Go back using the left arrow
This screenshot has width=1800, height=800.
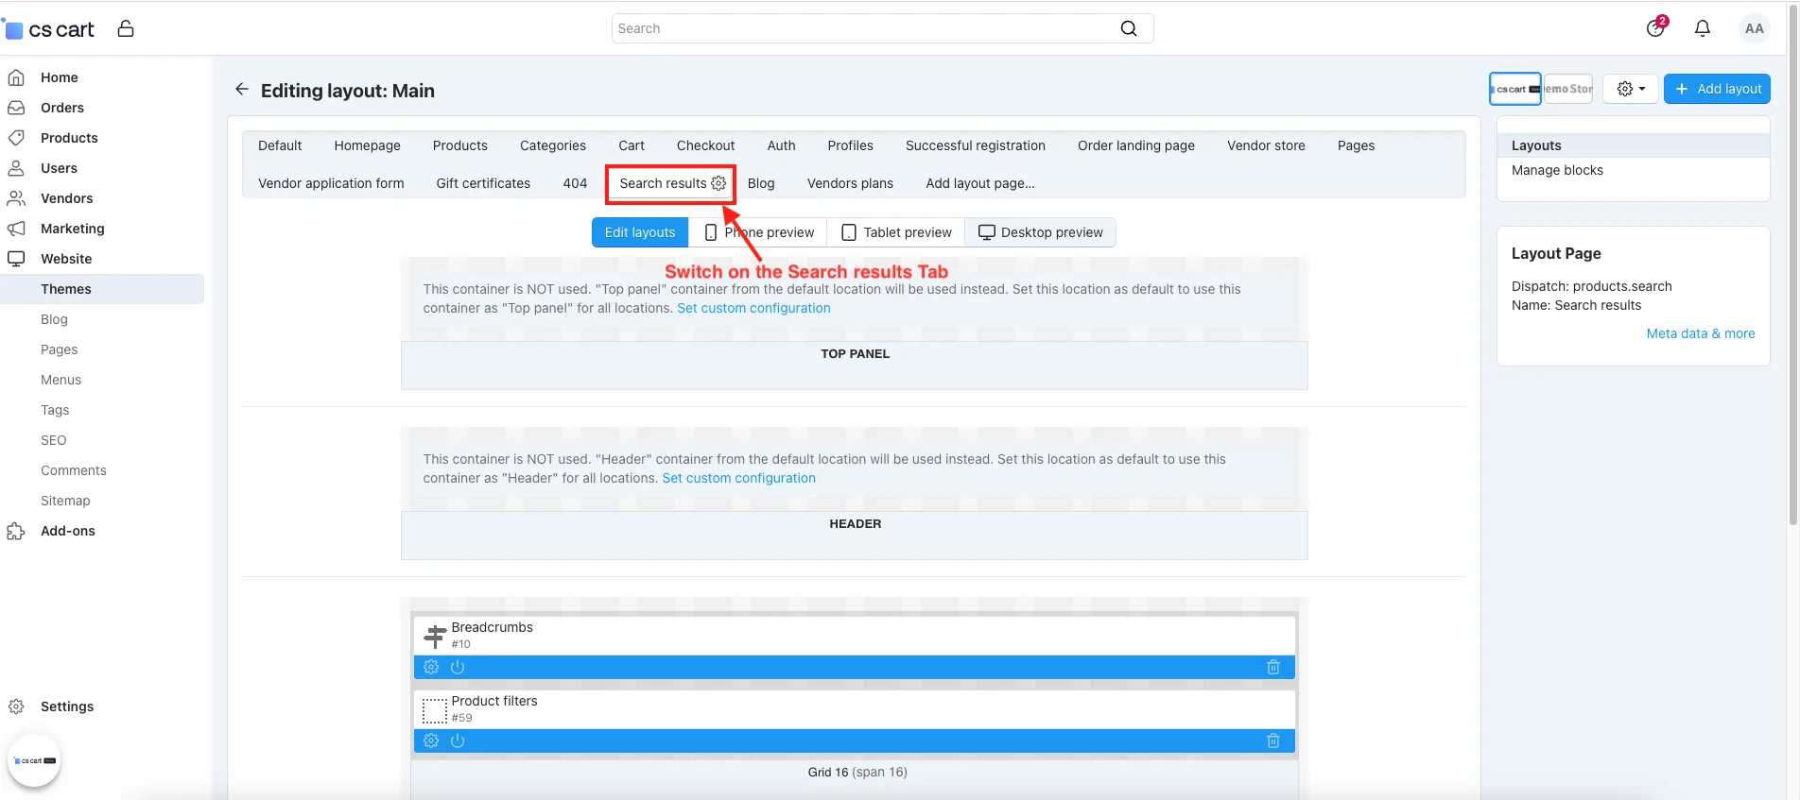click(242, 90)
